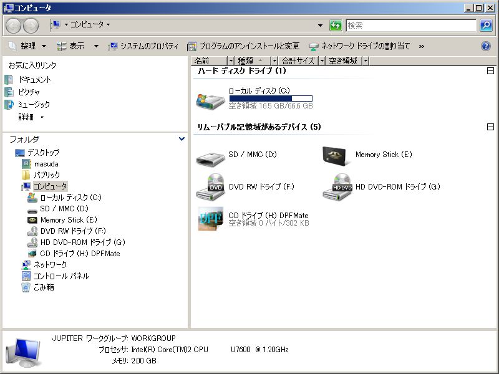This screenshot has height=374, width=499.
Task: Open the 名前 column filter dropdown
Action: click(231, 61)
